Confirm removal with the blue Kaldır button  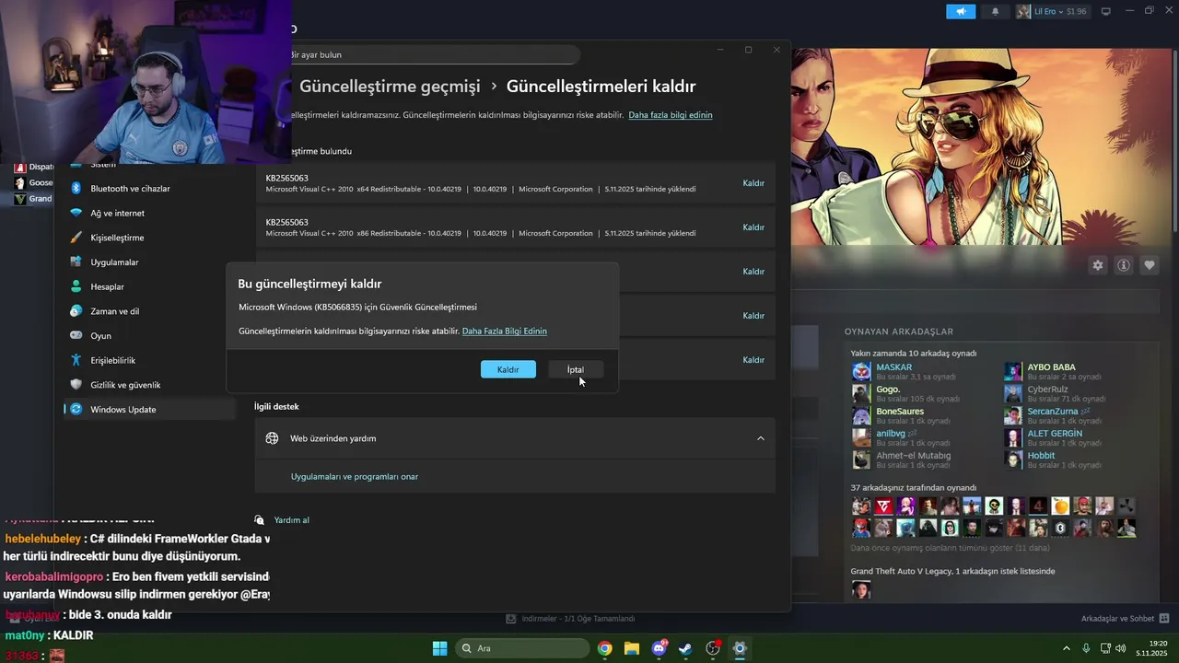point(508,369)
